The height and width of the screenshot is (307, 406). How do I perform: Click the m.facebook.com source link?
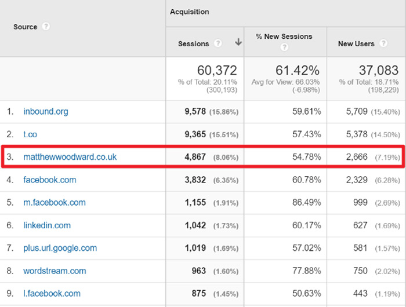pos(54,203)
